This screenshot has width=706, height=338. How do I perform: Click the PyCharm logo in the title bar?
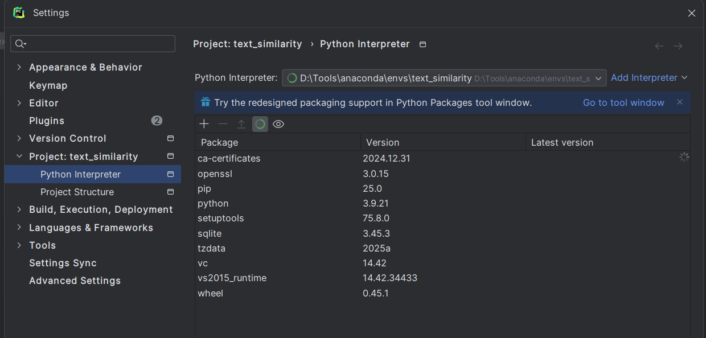tap(19, 12)
